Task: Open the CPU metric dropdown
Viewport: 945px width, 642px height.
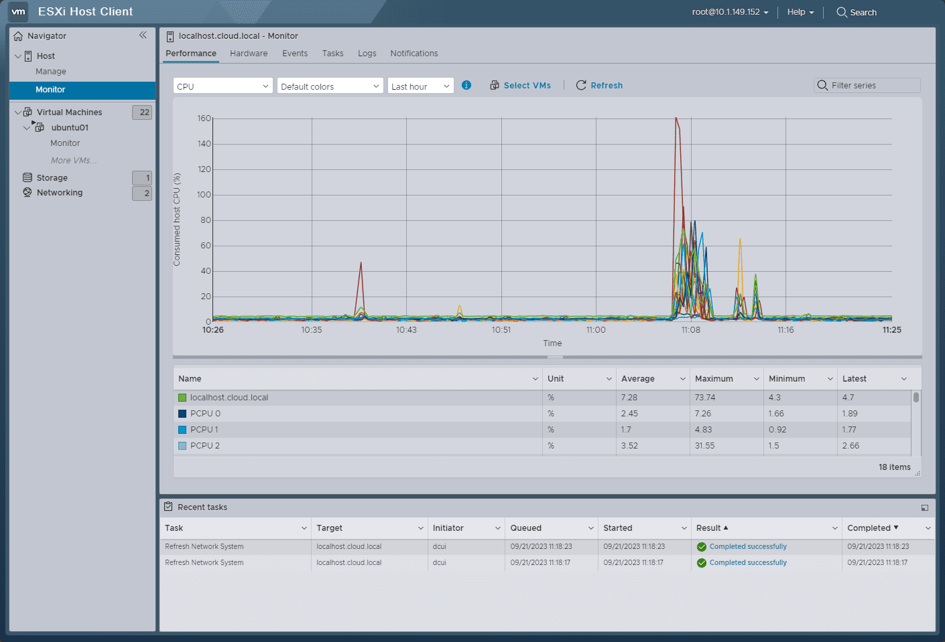Action: (x=223, y=86)
